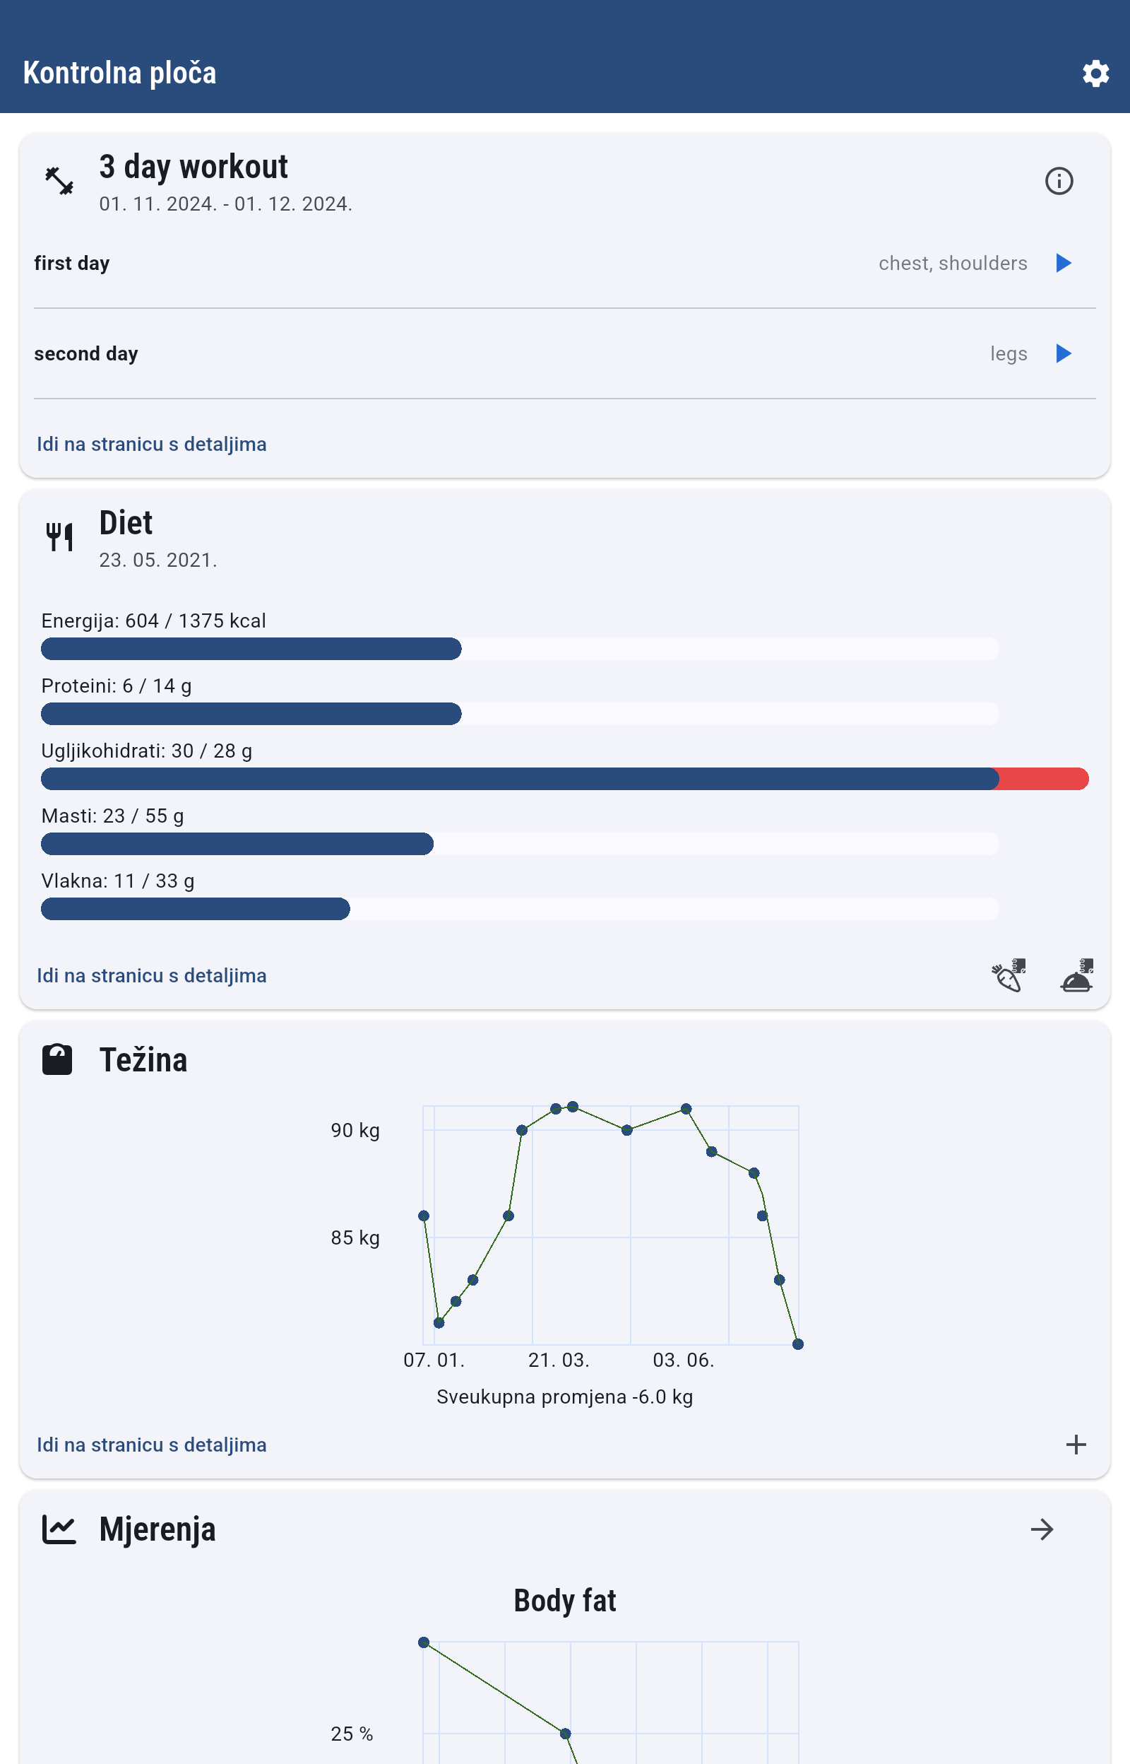Open workout details link under second day
The image size is (1130, 1764).
(x=152, y=444)
